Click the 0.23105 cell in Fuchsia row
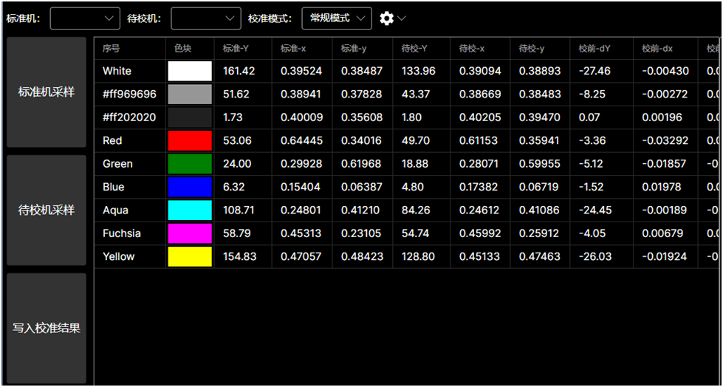723x387 pixels. pos(362,233)
